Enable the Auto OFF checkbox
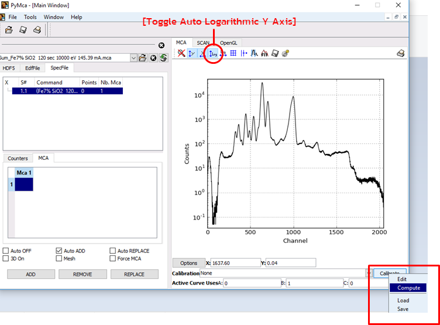This screenshot has width=440, height=325. tap(6, 251)
